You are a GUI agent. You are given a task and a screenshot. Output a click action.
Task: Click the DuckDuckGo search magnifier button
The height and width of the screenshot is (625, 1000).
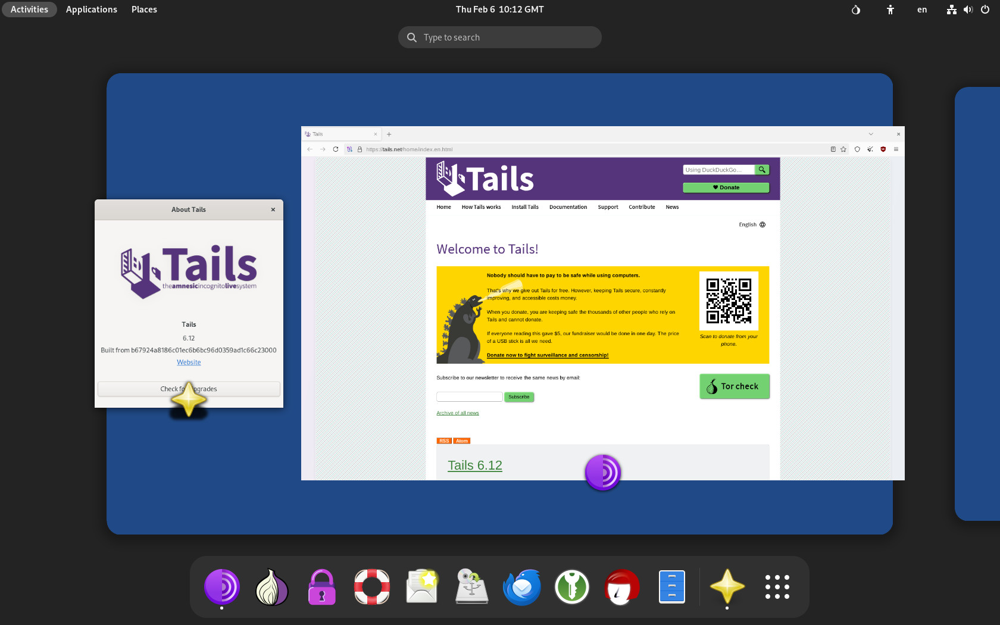tap(762, 170)
